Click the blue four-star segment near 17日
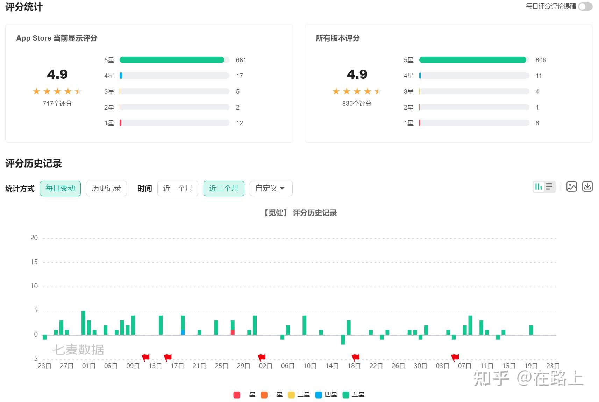Viewport: 599px width, 402px height. pos(183,332)
